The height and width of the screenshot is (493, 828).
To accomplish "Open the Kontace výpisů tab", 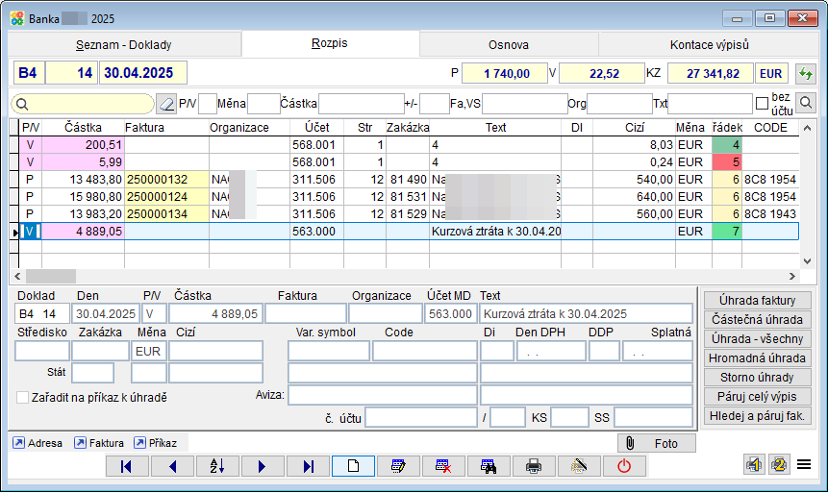I will point(709,45).
